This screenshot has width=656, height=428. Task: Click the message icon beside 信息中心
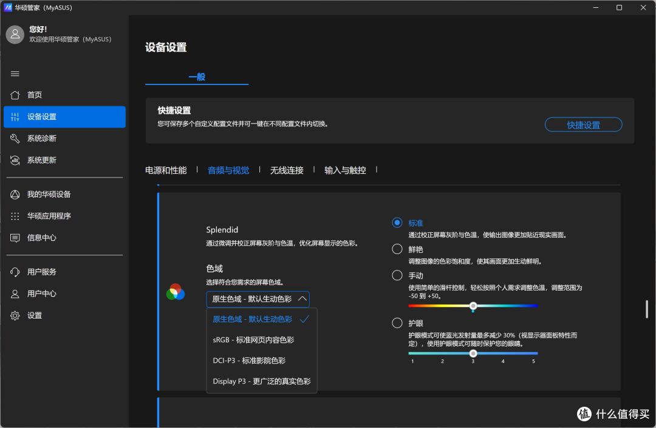[x=15, y=238]
